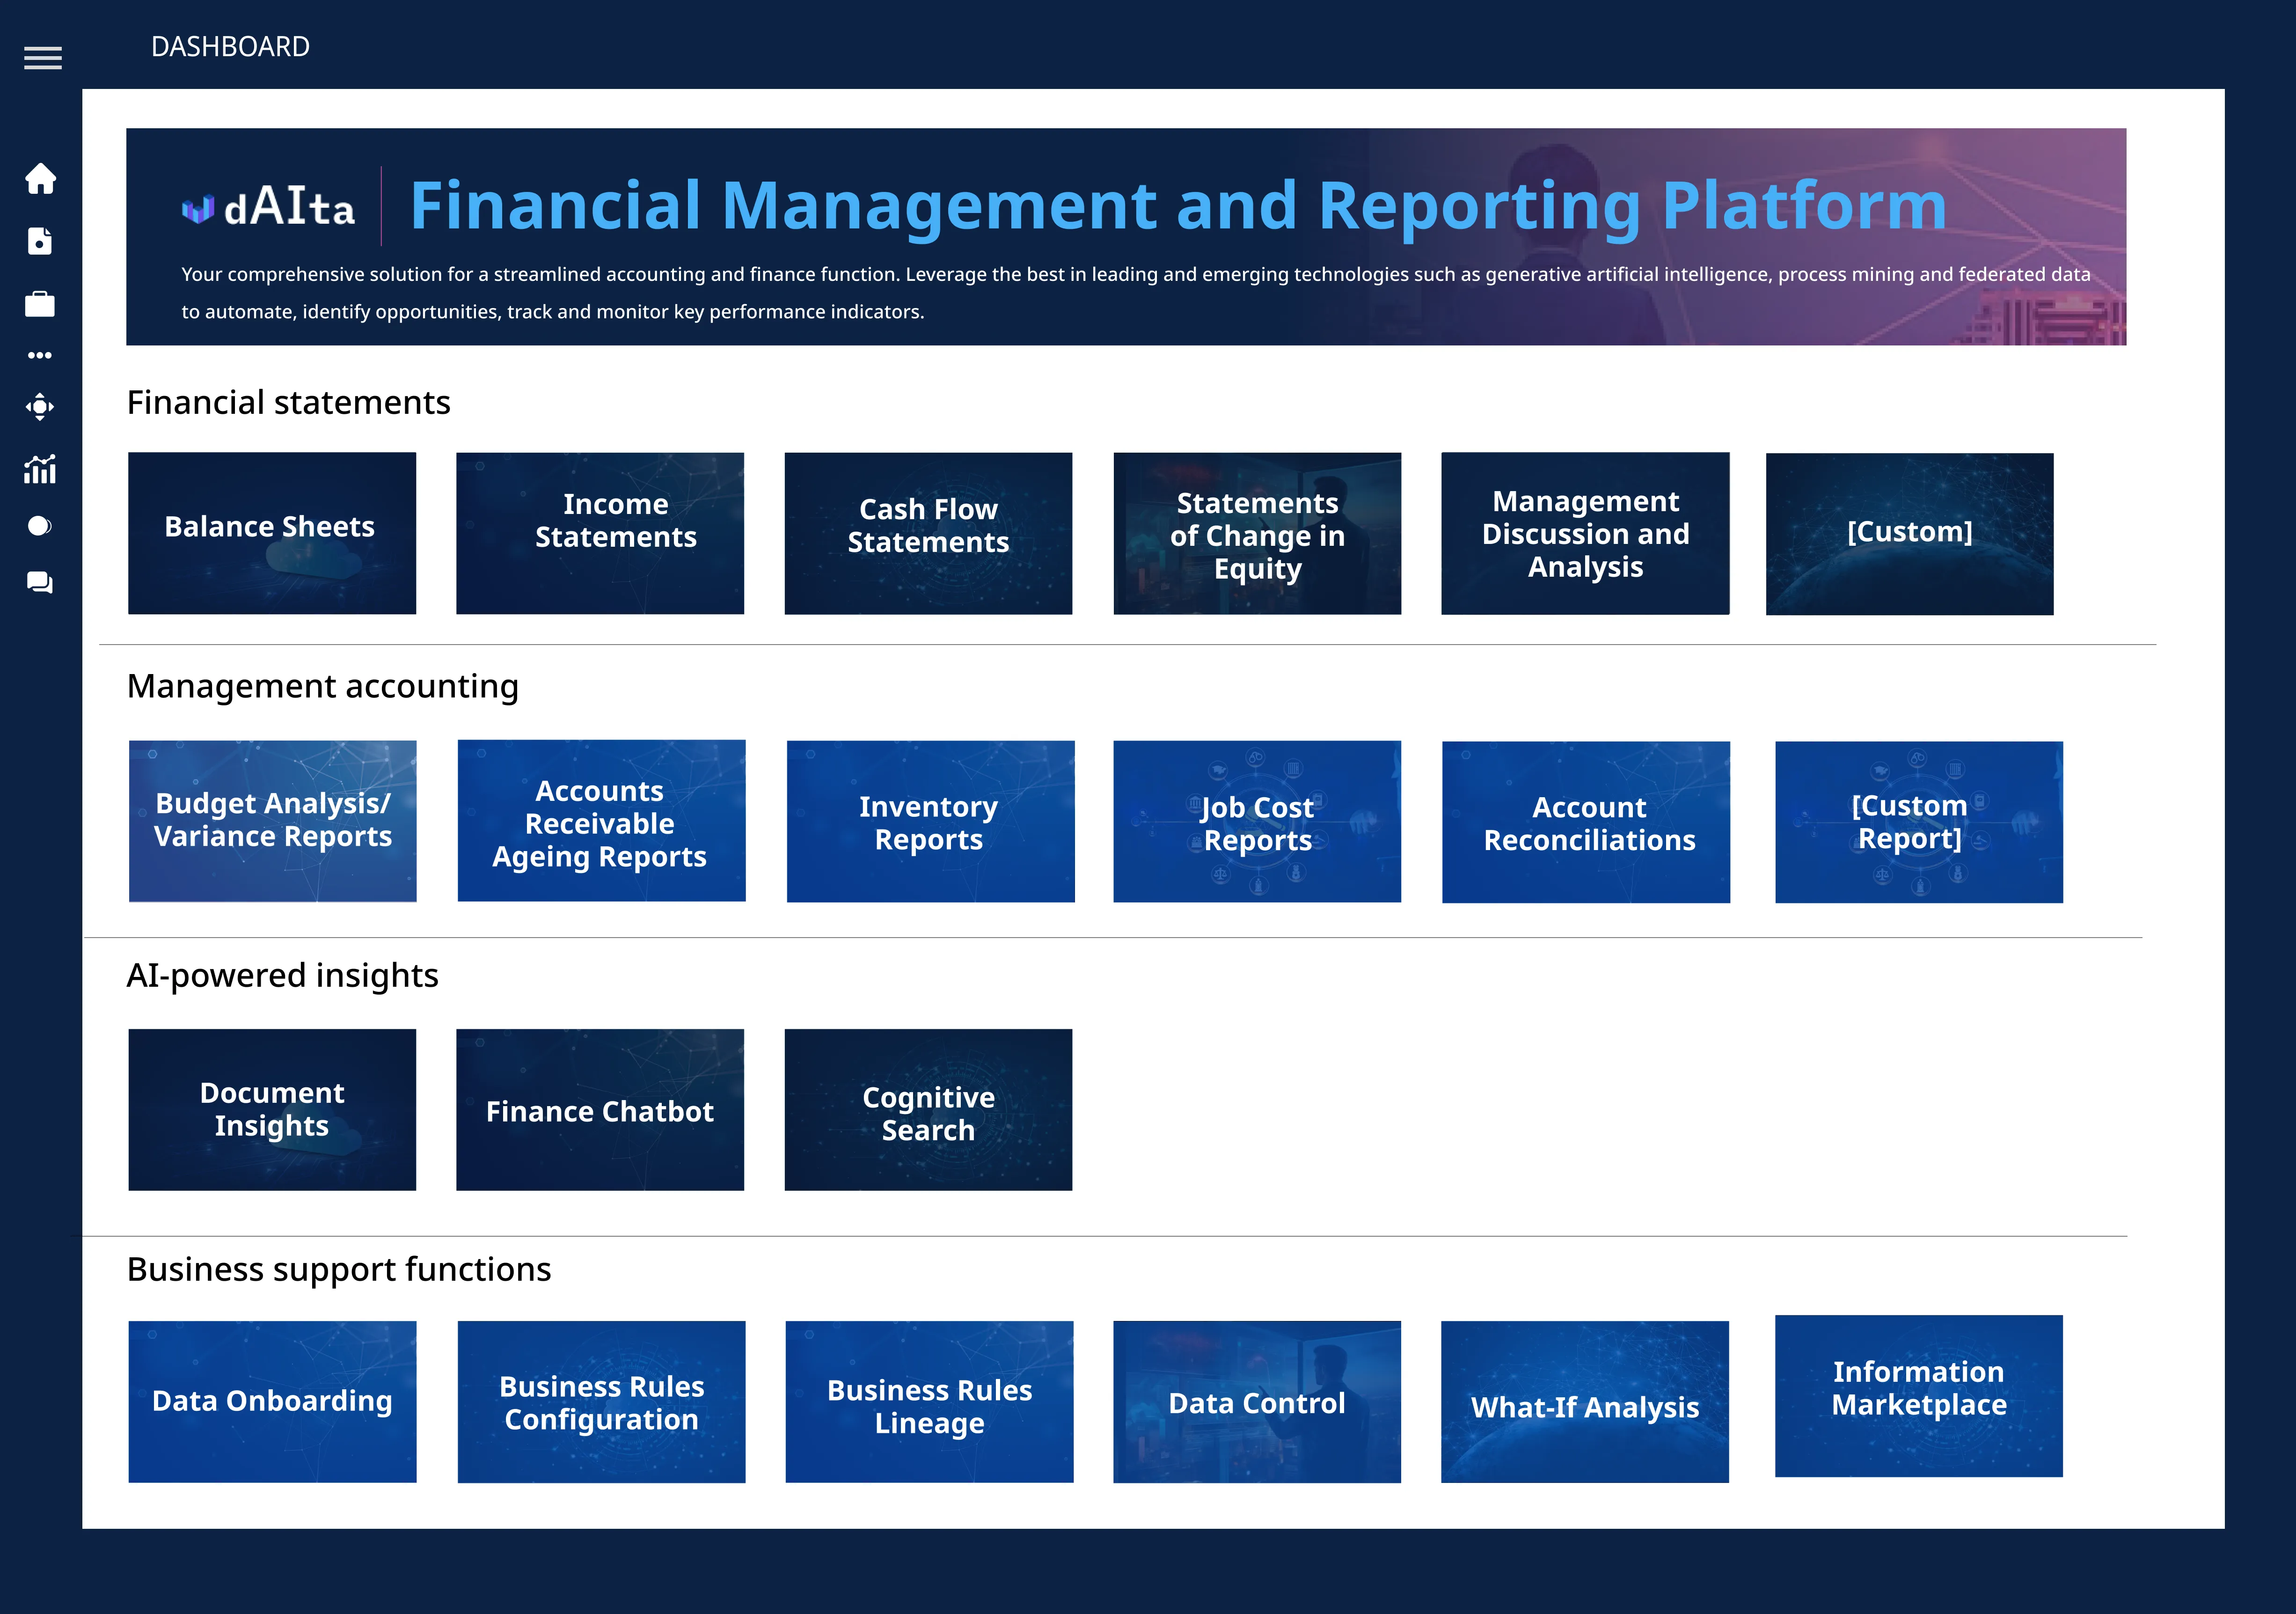Click the Management accounting section heading
The width and height of the screenshot is (2296, 1614).
click(323, 687)
